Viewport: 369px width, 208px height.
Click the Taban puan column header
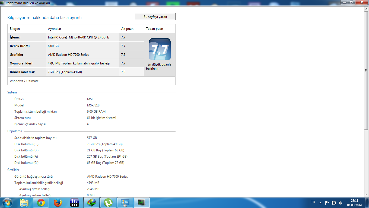[x=154, y=29]
